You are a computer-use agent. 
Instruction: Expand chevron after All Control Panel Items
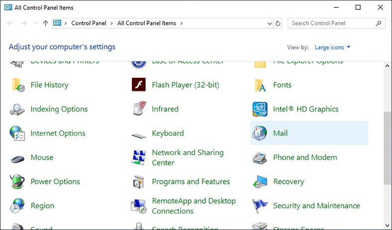tap(182, 23)
